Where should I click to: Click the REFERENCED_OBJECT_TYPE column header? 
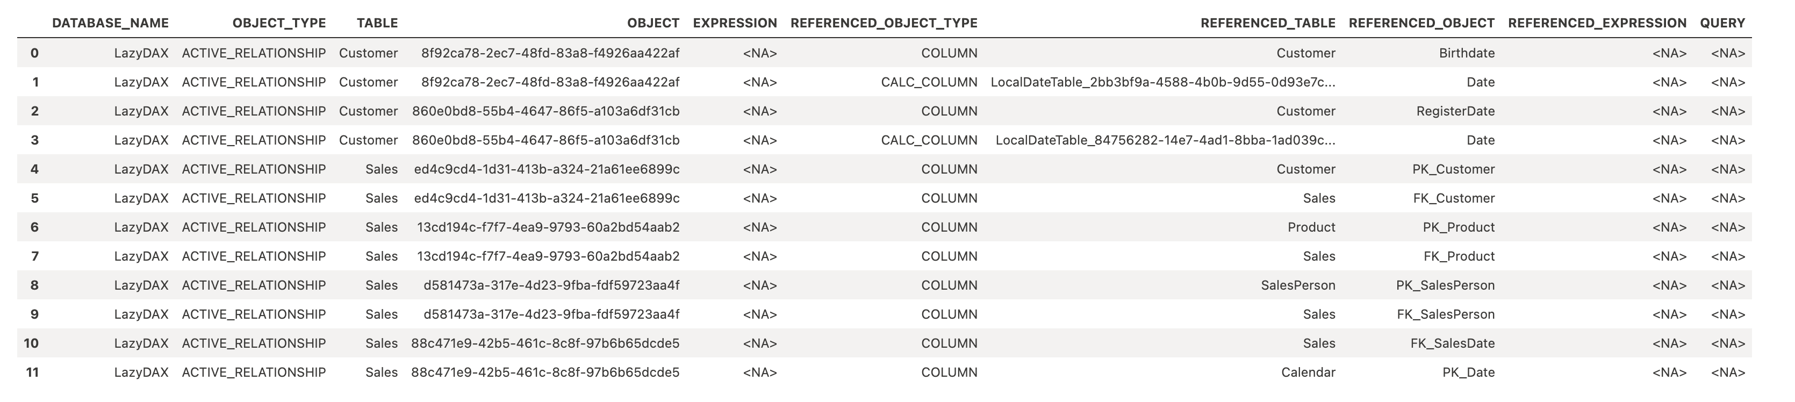(x=884, y=23)
